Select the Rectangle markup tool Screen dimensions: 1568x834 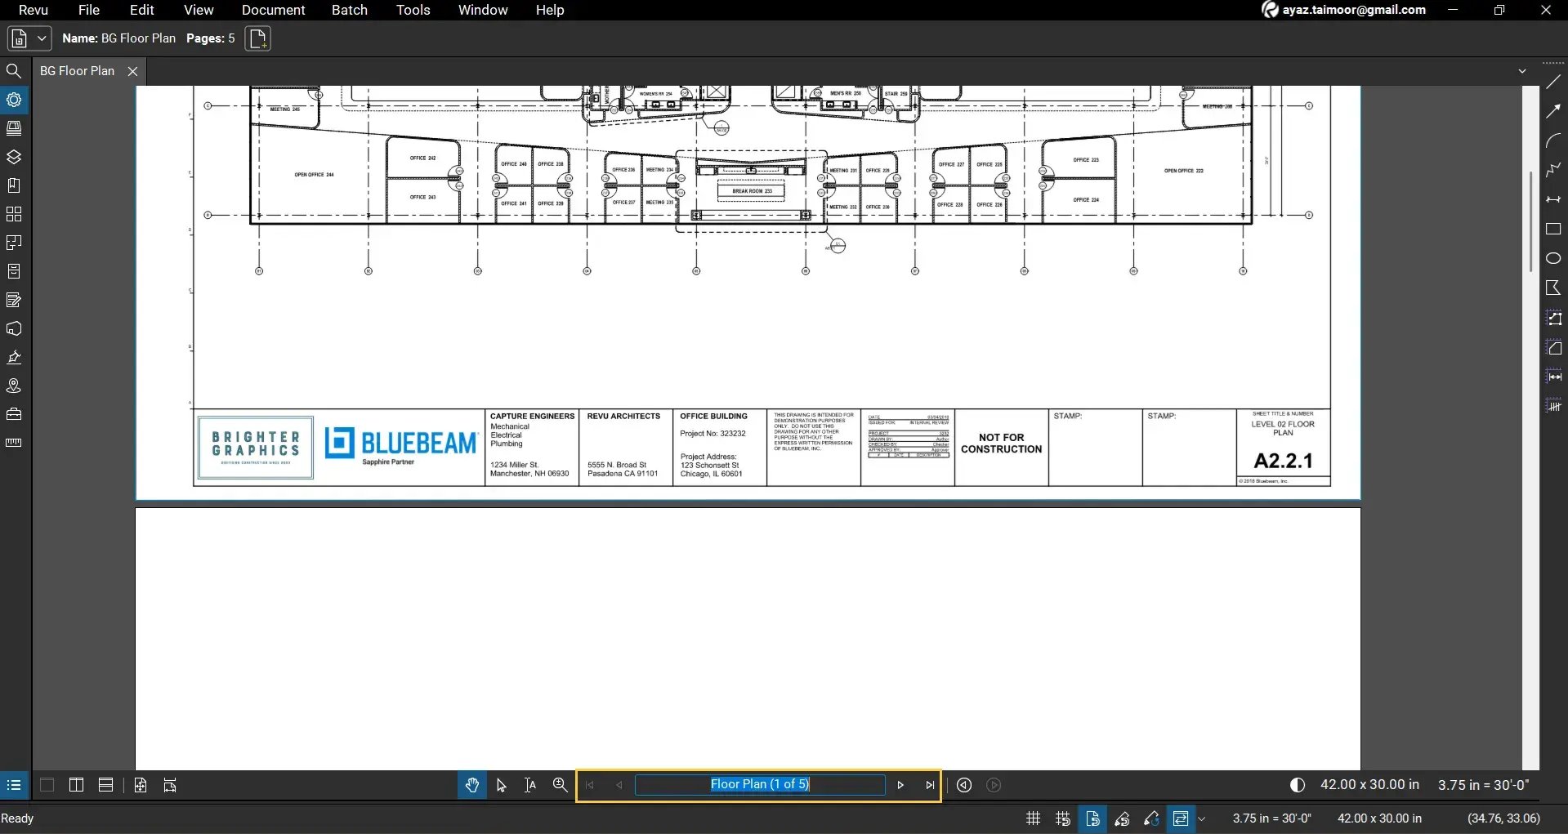[1554, 229]
